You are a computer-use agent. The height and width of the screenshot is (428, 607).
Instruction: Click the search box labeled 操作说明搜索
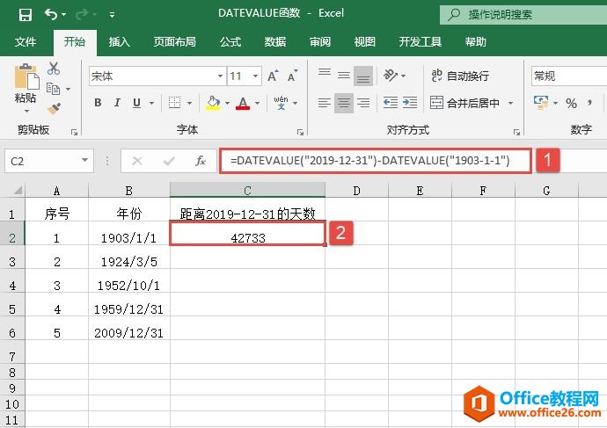click(x=523, y=15)
